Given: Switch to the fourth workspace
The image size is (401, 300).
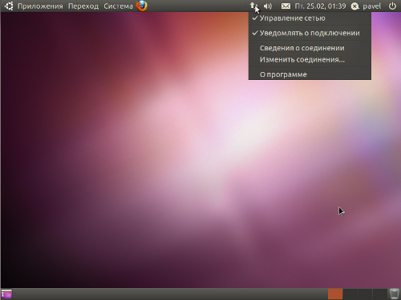Looking at the screenshot, I should [x=379, y=294].
